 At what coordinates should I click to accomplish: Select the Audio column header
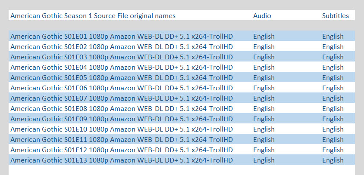262,16
